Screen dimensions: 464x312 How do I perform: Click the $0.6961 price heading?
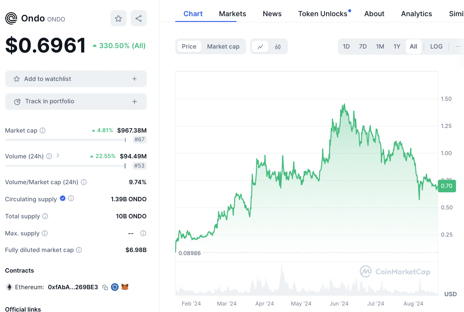point(46,46)
